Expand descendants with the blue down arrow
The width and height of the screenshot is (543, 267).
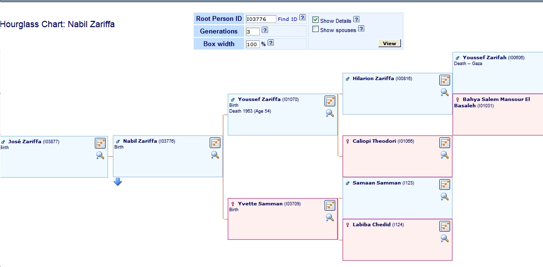(118, 182)
